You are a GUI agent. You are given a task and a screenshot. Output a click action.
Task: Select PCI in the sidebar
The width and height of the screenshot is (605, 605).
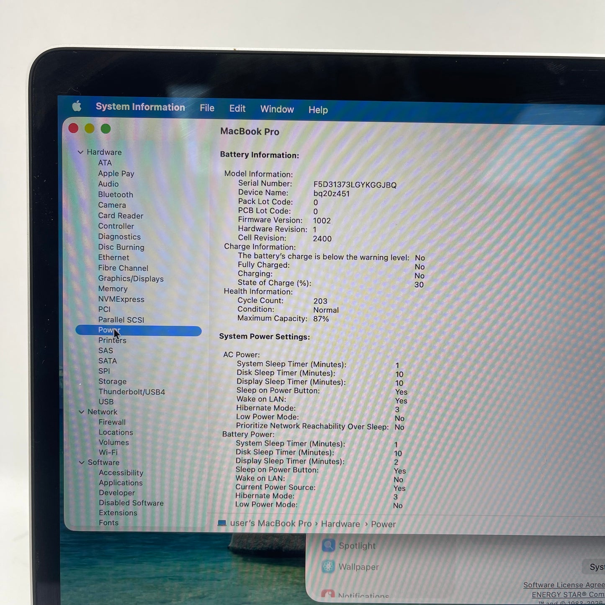(104, 309)
